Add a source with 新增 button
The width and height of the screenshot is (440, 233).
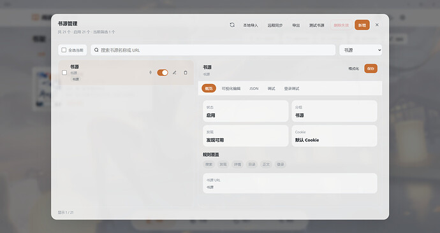pos(362,25)
